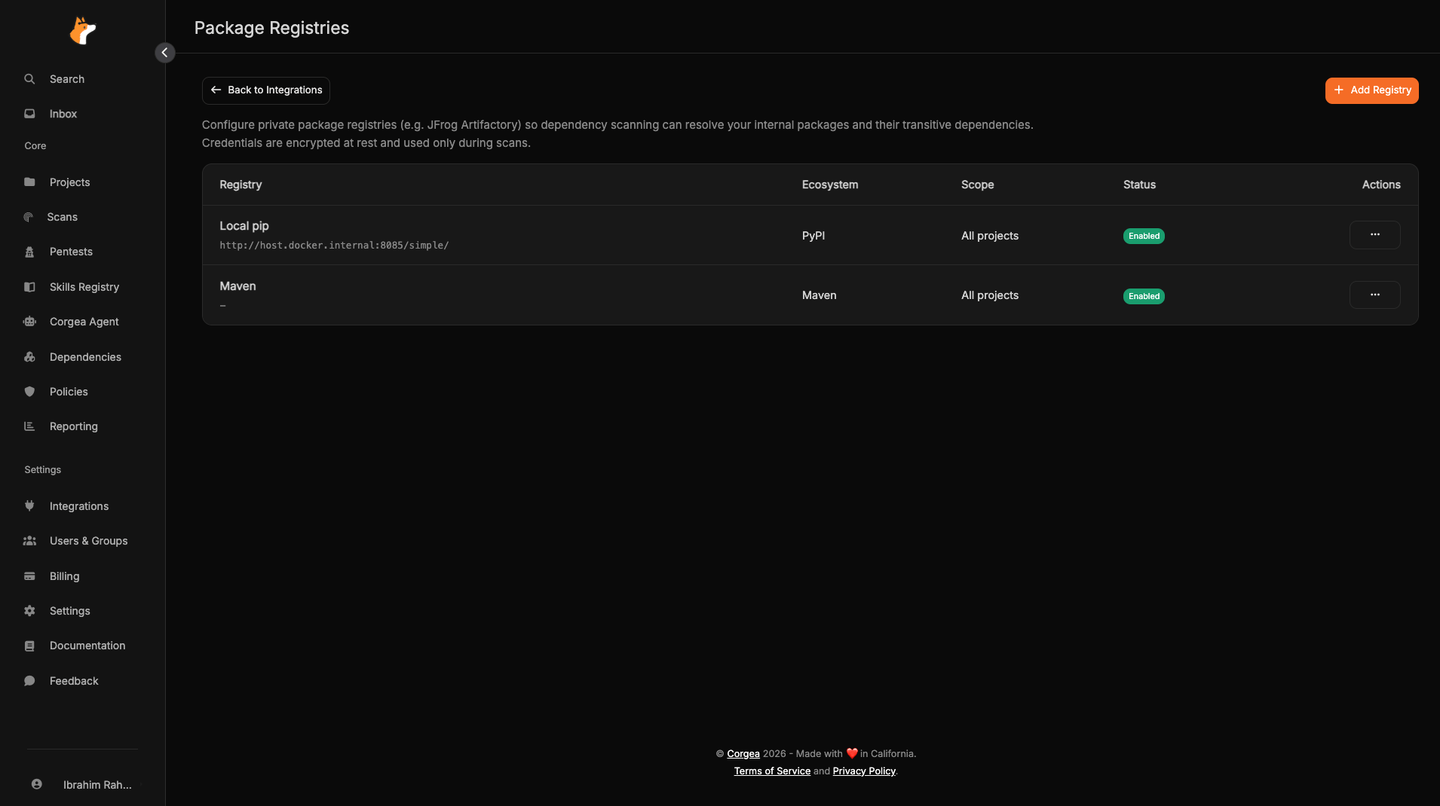Click the Enabled badge in the Maven row
1440x806 pixels.
1144,296
